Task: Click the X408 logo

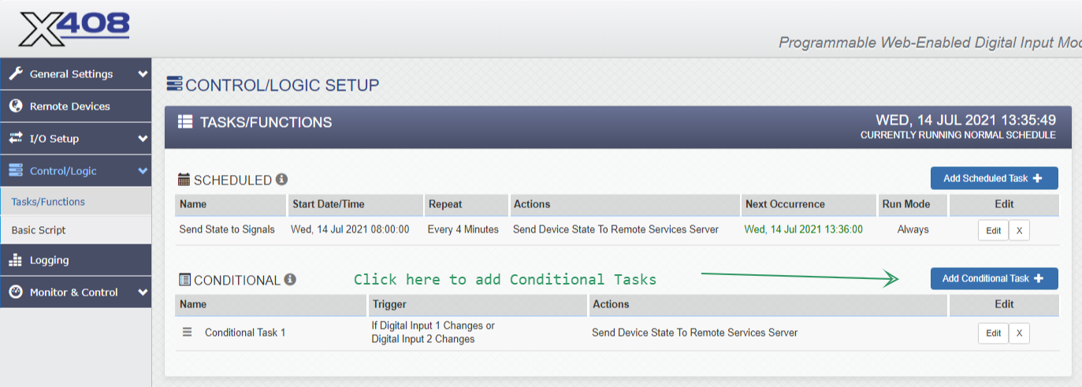Action: [74, 29]
